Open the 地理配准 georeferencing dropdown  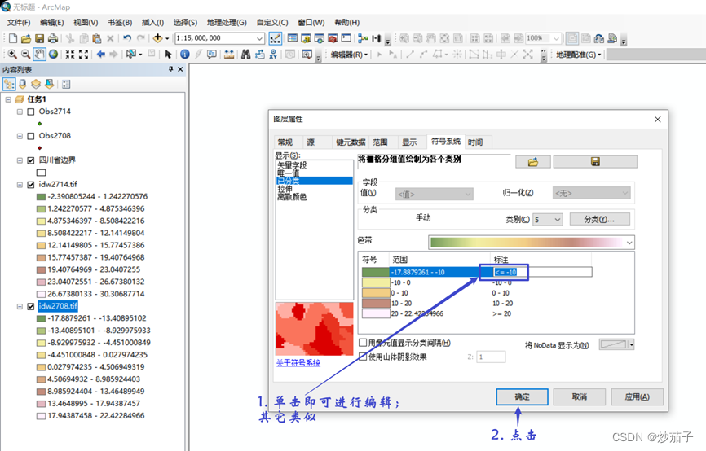click(578, 55)
